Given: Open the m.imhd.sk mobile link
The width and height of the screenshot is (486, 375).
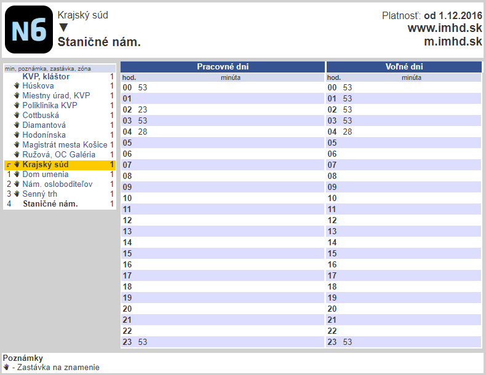Looking at the screenshot, I should (453, 41).
